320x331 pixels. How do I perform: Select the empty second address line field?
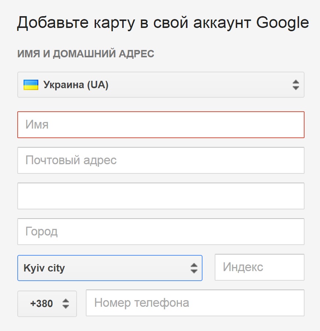pos(160,196)
